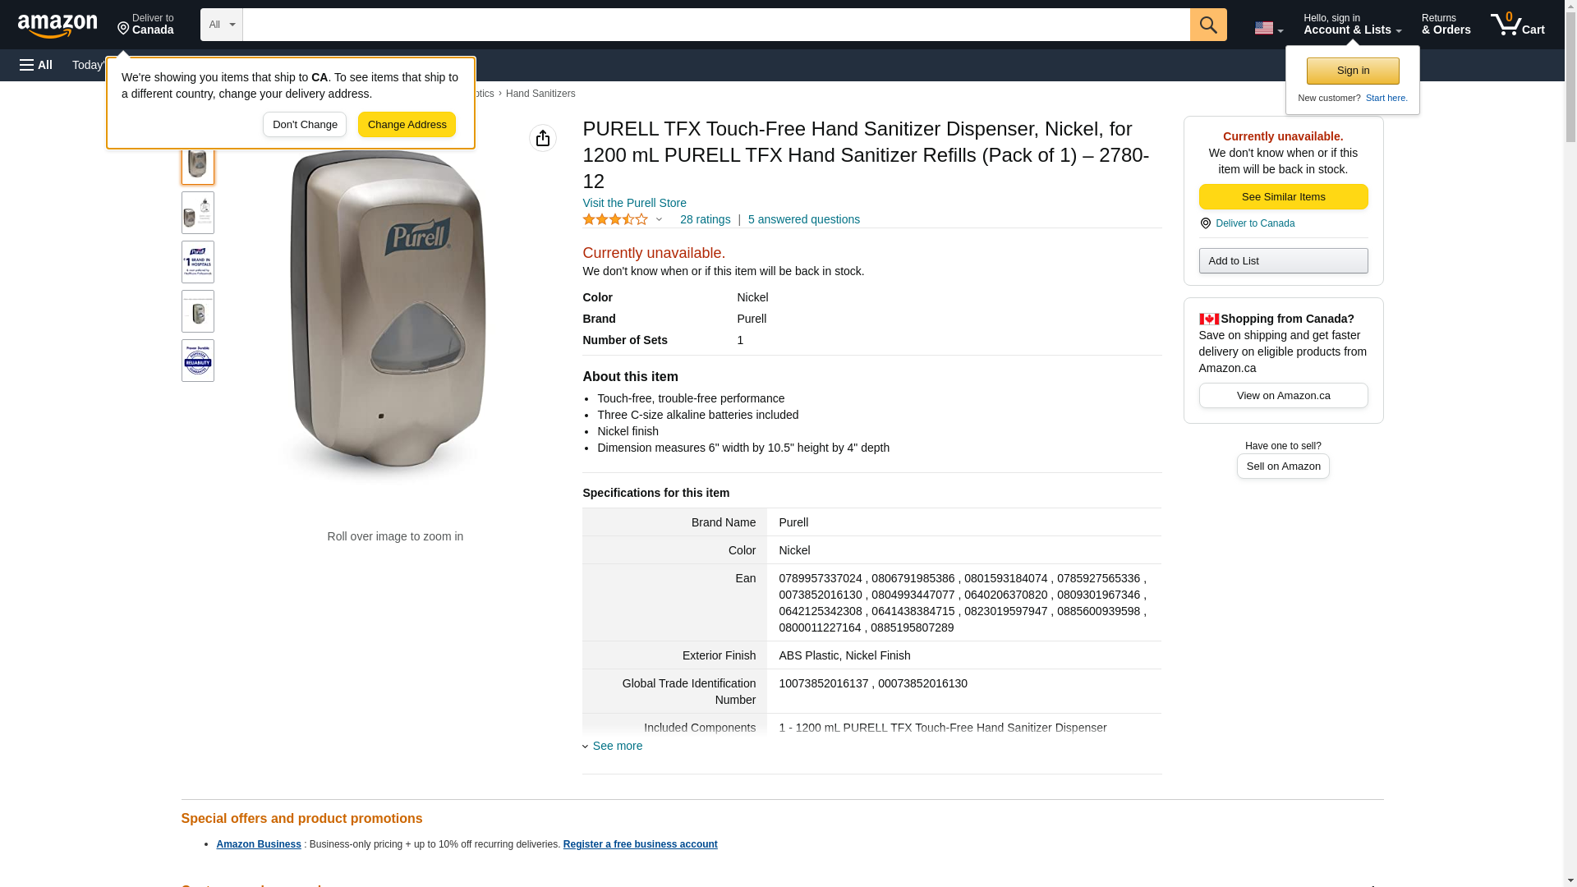Viewport: 1577px width, 887px height.
Task: Click the US flag language selector
Action: pyautogui.click(x=1268, y=28)
